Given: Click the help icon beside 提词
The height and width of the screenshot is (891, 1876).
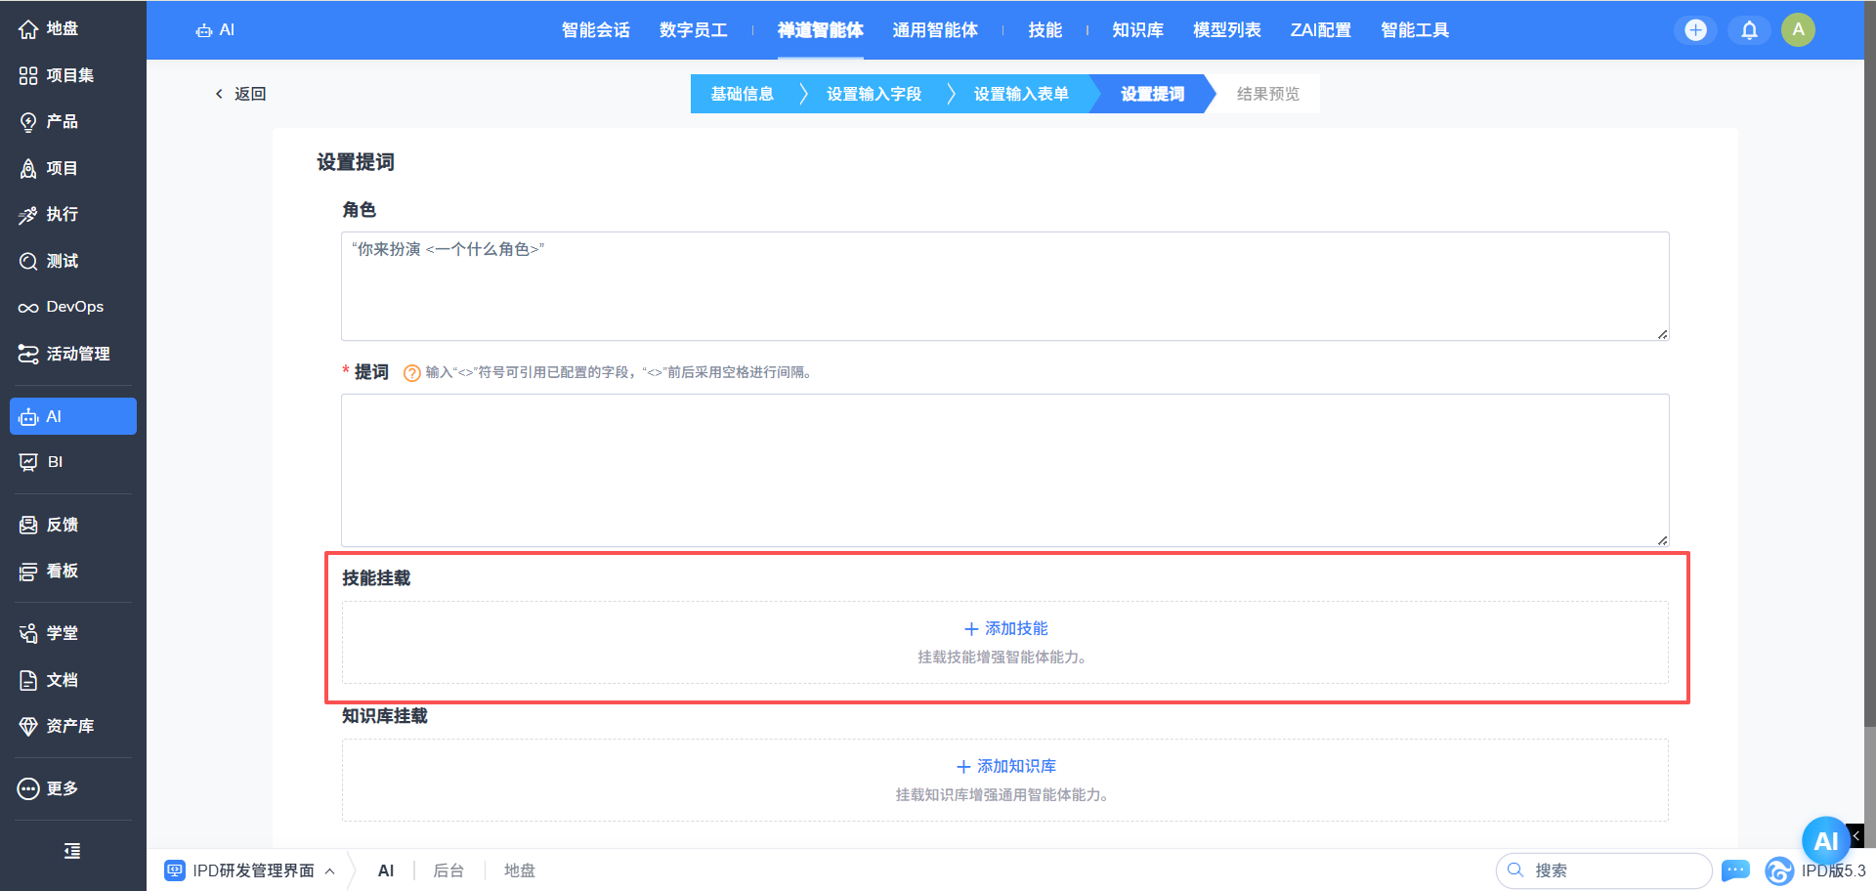Looking at the screenshot, I should [412, 373].
